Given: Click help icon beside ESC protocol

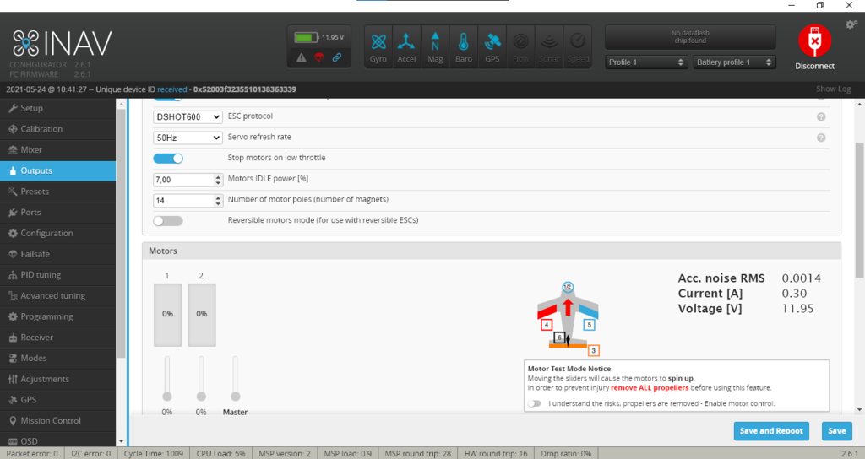Looking at the screenshot, I should pos(820,116).
